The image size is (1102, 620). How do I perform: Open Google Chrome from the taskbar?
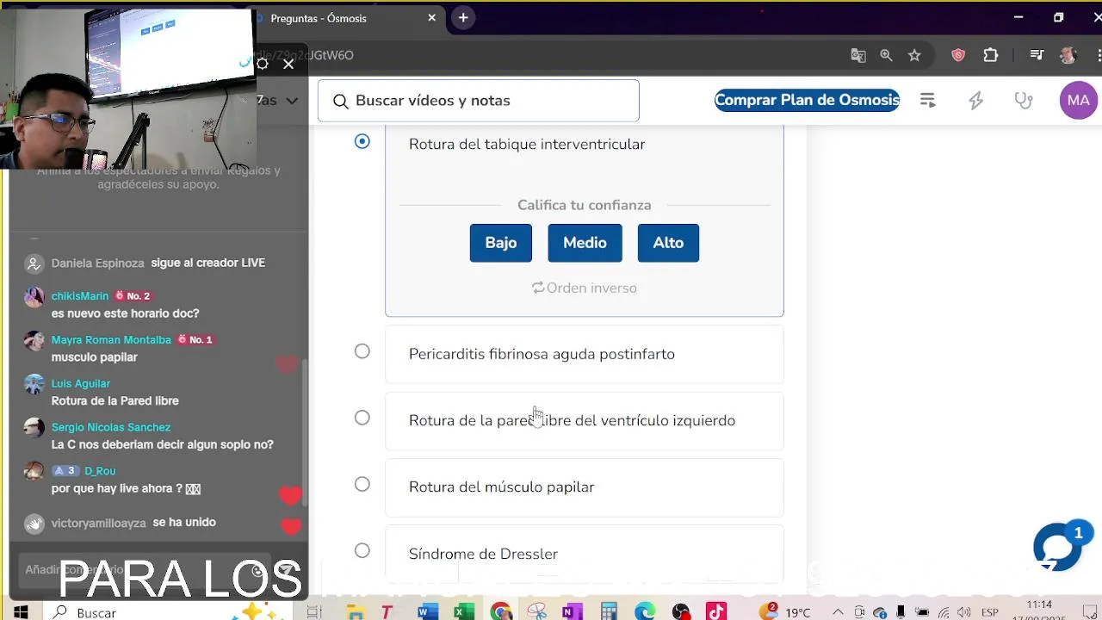500,612
